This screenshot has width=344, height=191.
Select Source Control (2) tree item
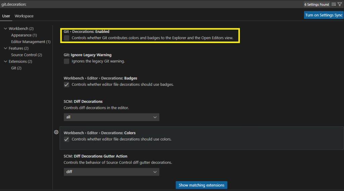point(27,55)
